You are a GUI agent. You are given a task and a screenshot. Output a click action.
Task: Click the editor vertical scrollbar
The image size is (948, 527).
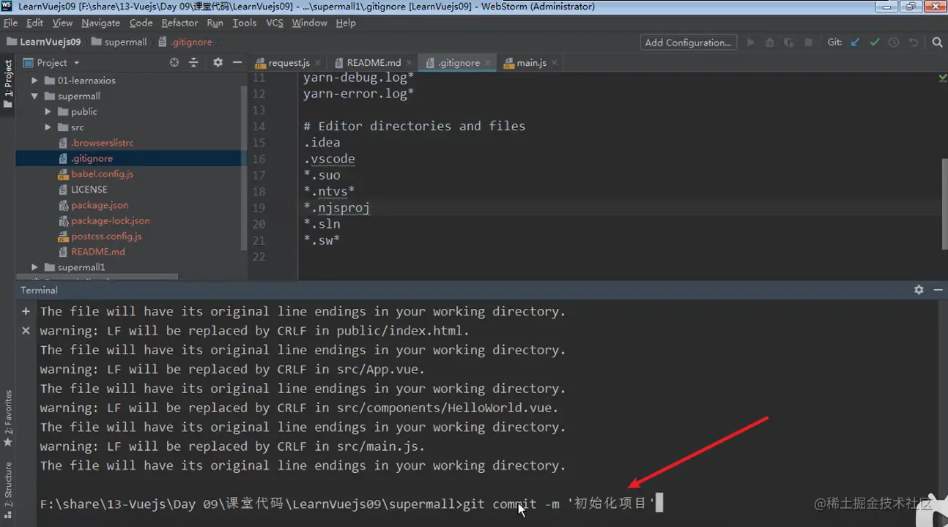(944, 205)
